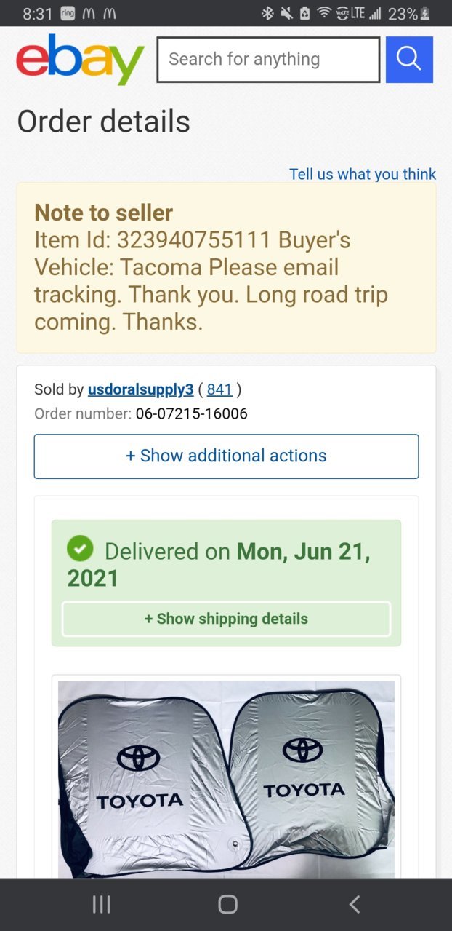
Task: Tap the Android home button
Action: coord(227,904)
